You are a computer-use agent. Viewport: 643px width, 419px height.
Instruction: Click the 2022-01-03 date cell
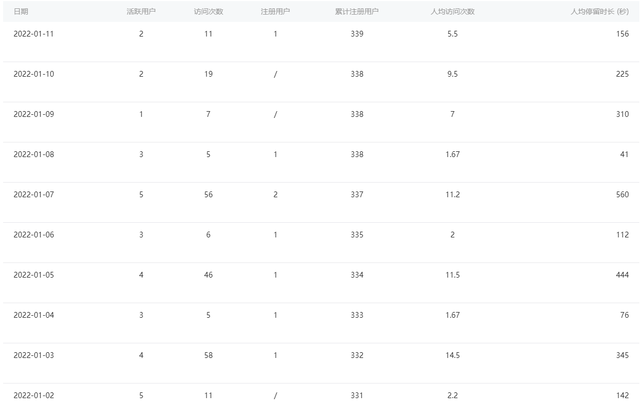[x=33, y=355]
